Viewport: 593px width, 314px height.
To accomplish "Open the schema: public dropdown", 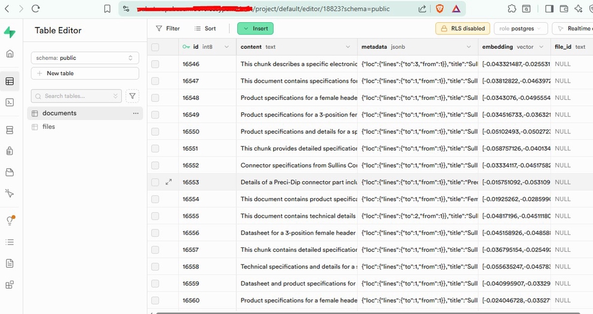I will click(x=85, y=58).
